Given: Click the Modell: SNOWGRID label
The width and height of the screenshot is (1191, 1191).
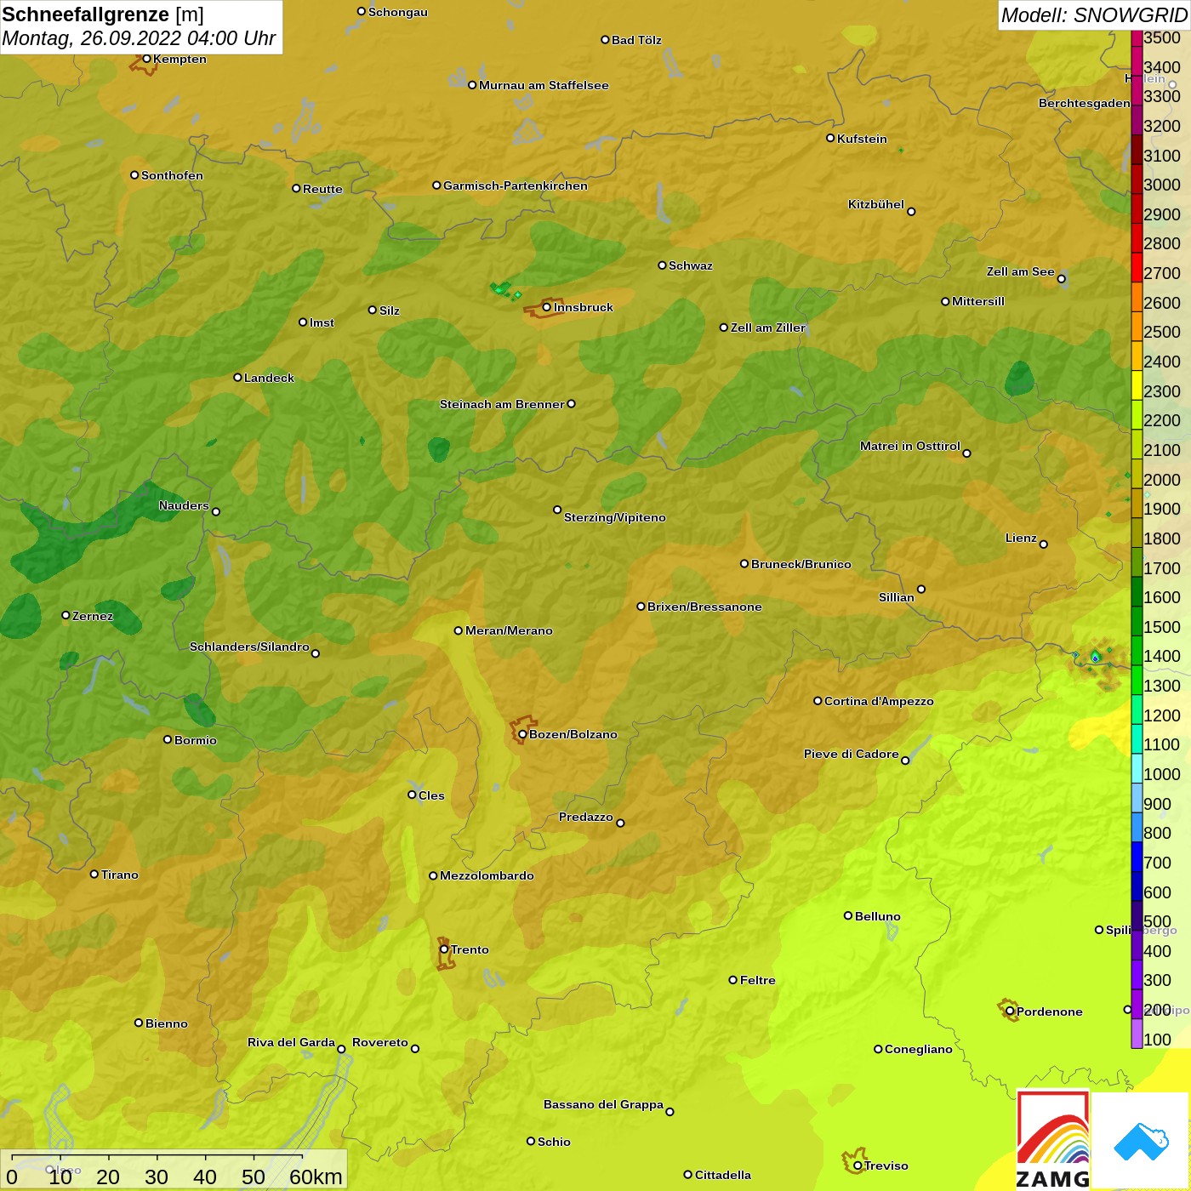Looking at the screenshot, I should click(x=1093, y=15).
